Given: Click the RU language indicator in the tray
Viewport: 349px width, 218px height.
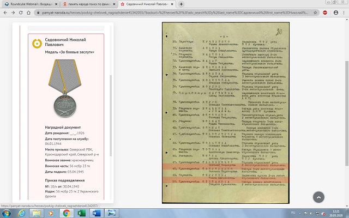Looking at the screenshot, I should point(293,213).
